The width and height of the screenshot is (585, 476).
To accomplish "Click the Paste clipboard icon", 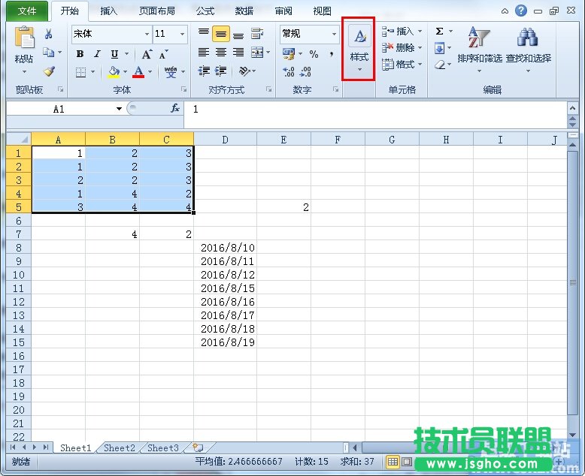I will [x=24, y=38].
